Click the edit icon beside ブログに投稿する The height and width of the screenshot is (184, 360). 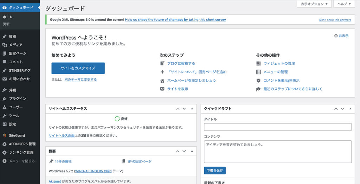pos(162,63)
